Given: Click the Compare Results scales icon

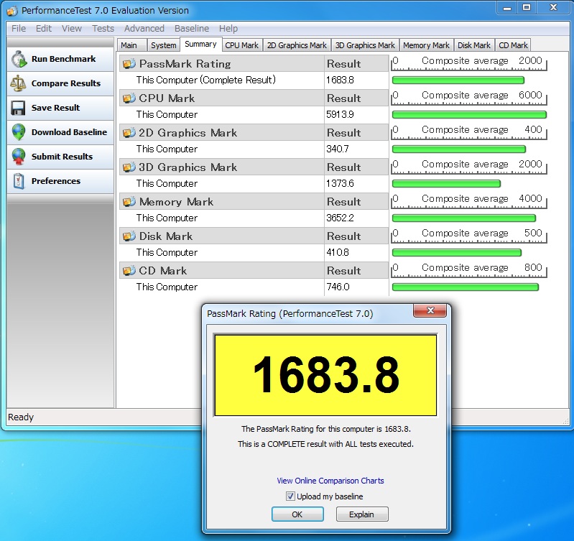Looking at the screenshot, I should 18,83.
